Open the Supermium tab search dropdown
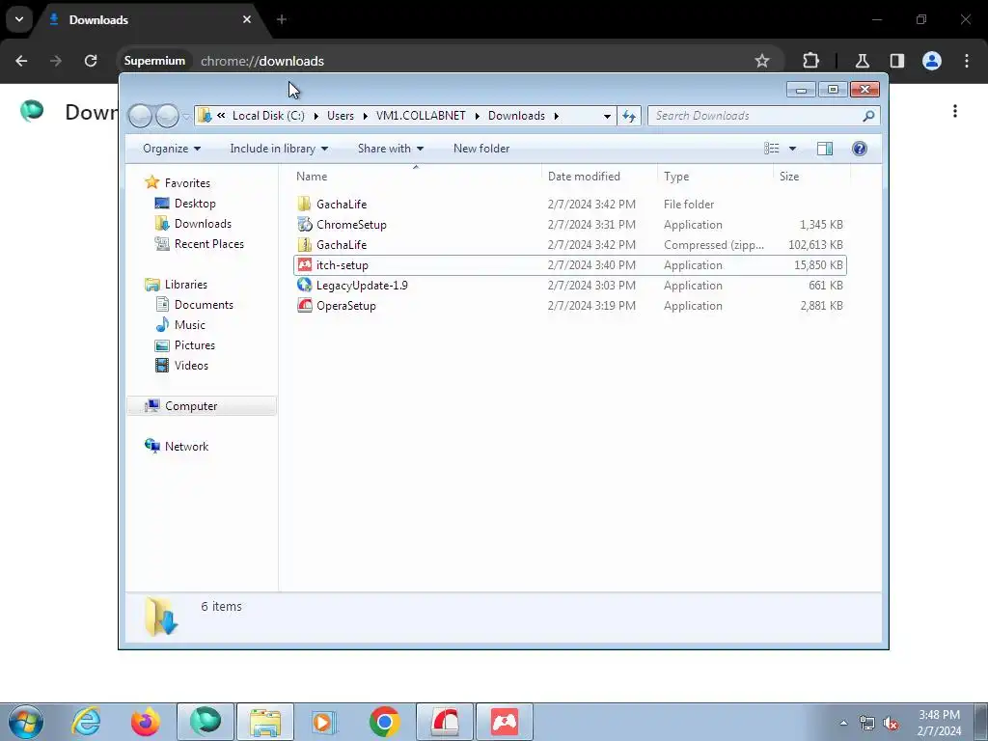The image size is (988, 741). (19, 19)
